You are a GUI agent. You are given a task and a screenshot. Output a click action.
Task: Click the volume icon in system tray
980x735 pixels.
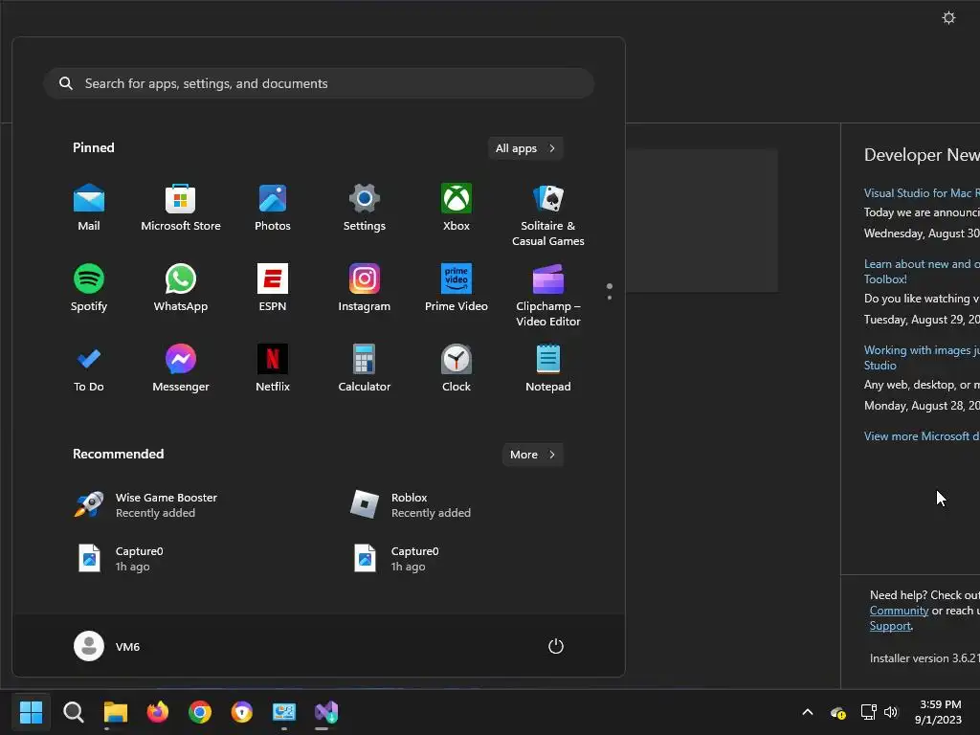[891, 712]
